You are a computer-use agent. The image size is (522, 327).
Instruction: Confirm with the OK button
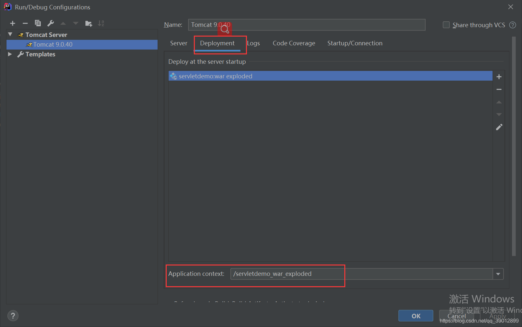coord(416,316)
